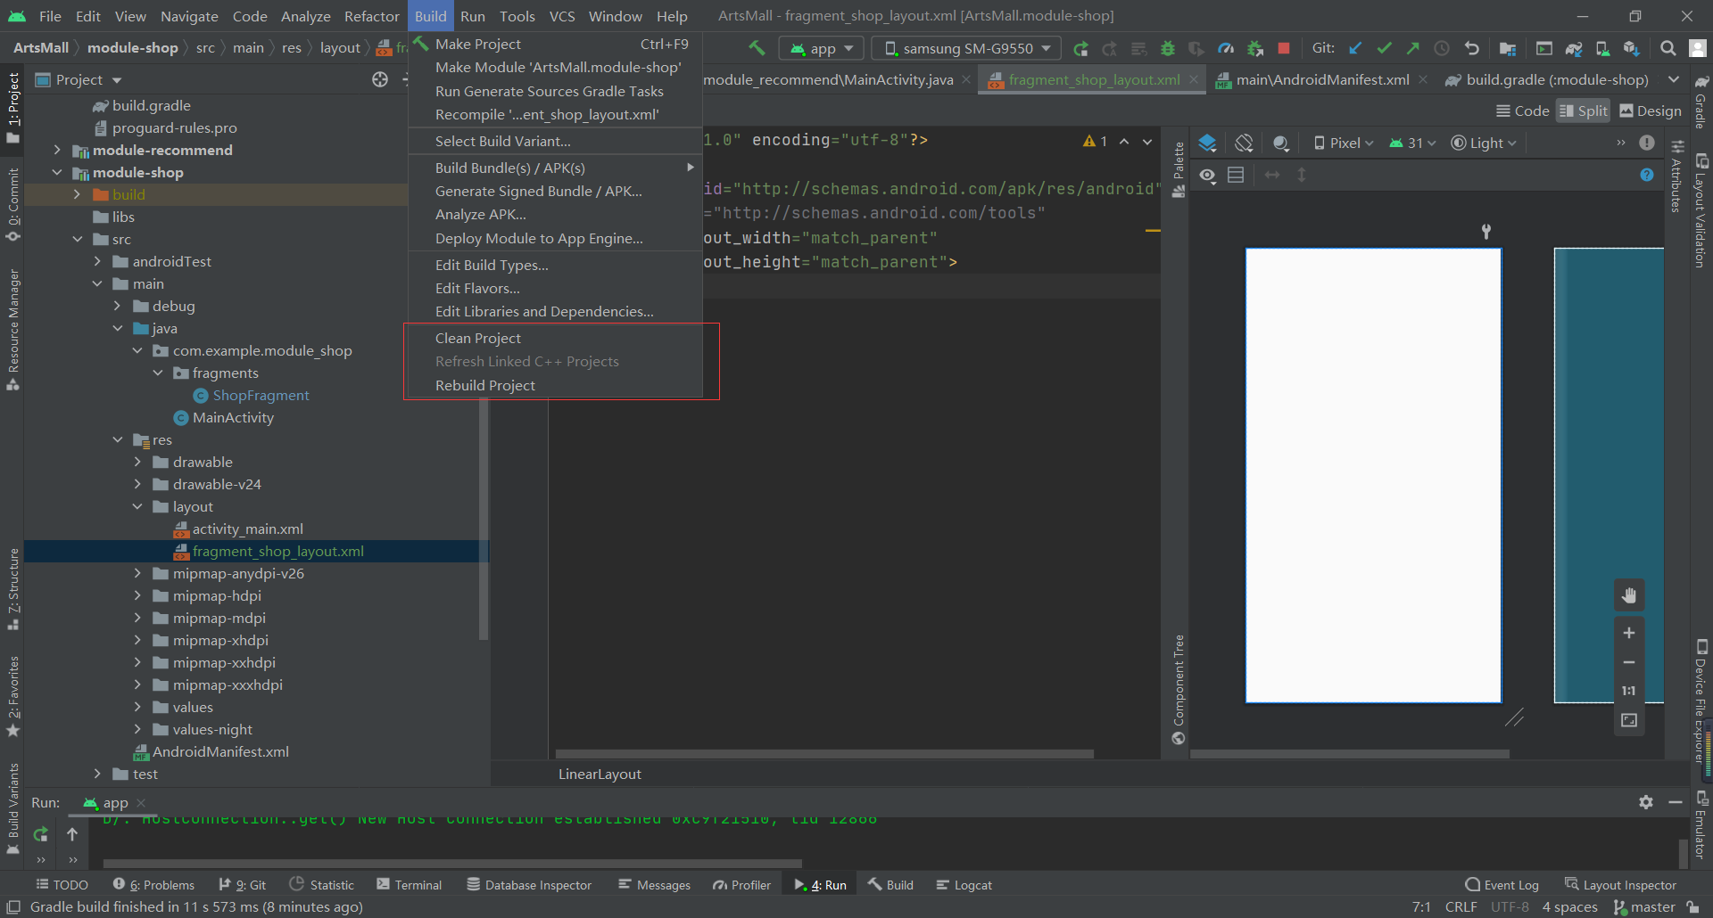
Task: Switch to main\AndroidManifest.xml tab
Action: click(1321, 79)
